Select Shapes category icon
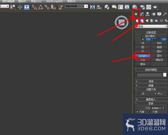This screenshot has width=168, height=135. pos(142,21)
